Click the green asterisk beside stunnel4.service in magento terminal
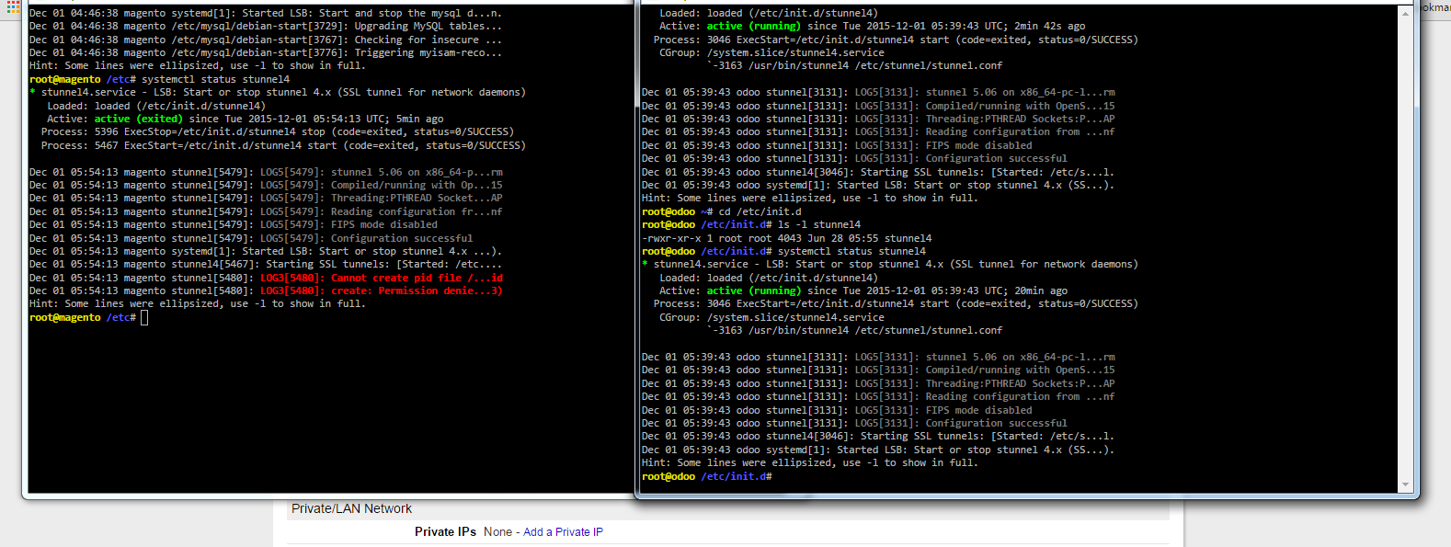The image size is (1451, 547). (33, 93)
